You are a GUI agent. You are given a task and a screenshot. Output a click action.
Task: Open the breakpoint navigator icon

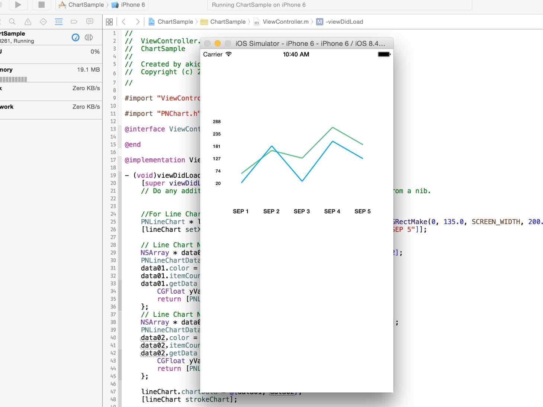tap(74, 22)
